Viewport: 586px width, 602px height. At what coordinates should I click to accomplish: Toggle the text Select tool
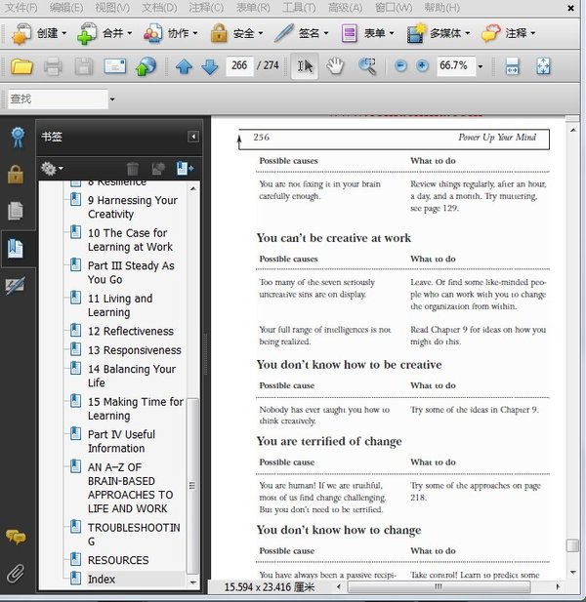coord(304,66)
